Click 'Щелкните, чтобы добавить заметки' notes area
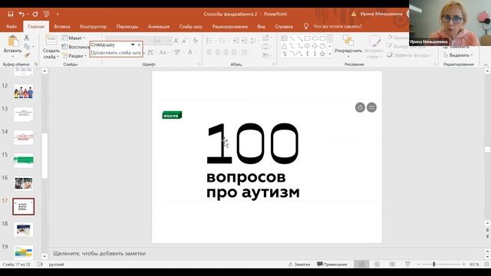Viewport: 491px width, 276px height. (x=99, y=254)
